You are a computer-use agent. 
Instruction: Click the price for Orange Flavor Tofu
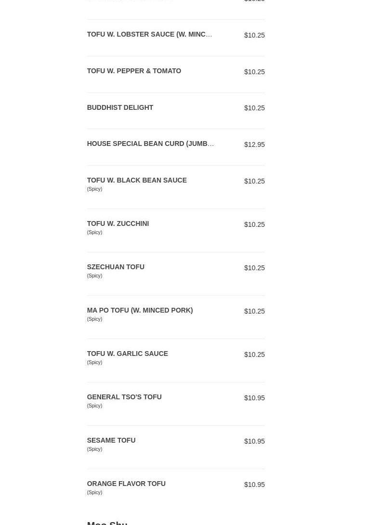[x=254, y=485]
